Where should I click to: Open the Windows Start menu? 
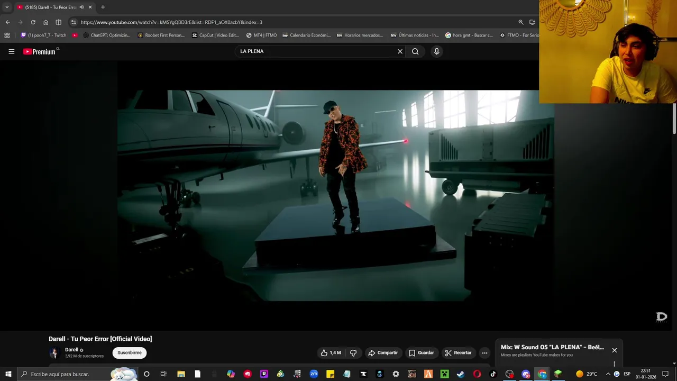click(x=8, y=374)
